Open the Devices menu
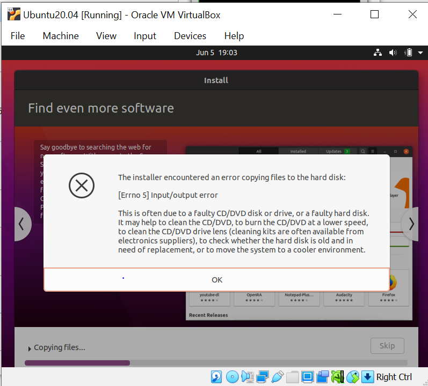The image size is (428, 386). click(190, 36)
